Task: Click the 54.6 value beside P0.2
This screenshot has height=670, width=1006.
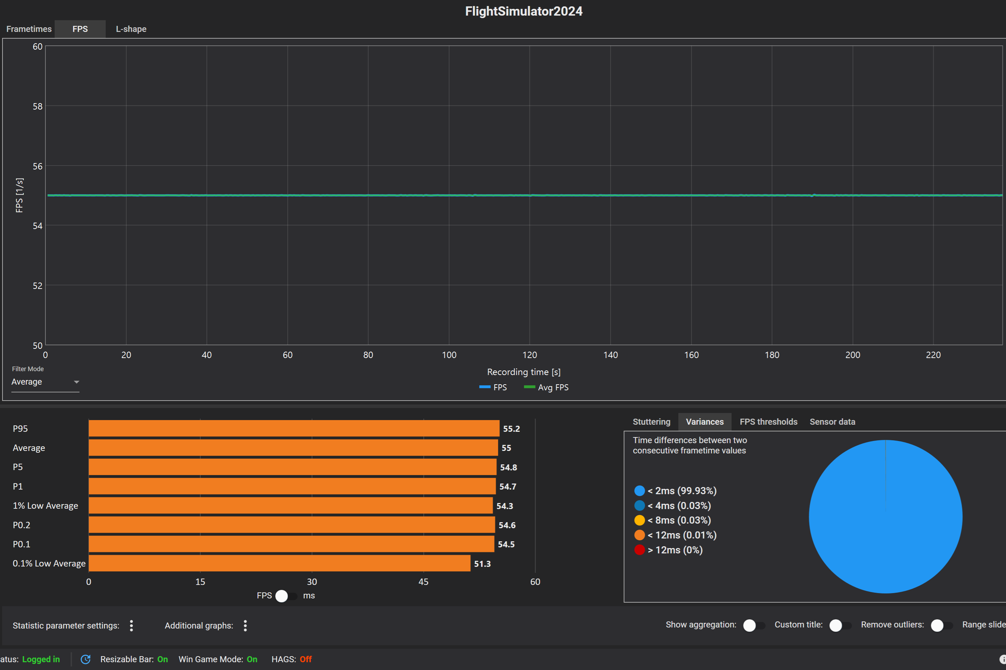Action: [x=507, y=525]
